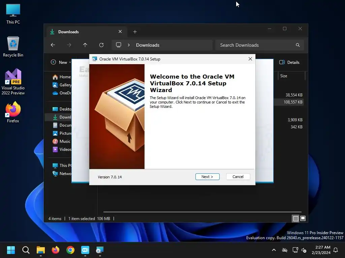Toggle the Details pane button
This screenshot has width=345, height=258.
click(x=289, y=62)
